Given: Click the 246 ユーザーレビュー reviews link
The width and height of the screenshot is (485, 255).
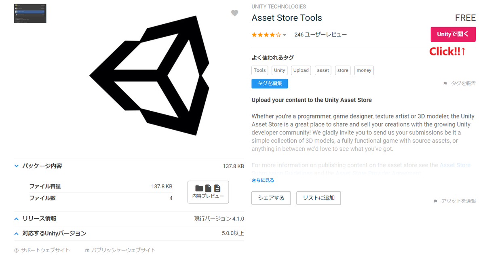Looking at the screenshot, I should pyautogui.click(x=321, y=35).
